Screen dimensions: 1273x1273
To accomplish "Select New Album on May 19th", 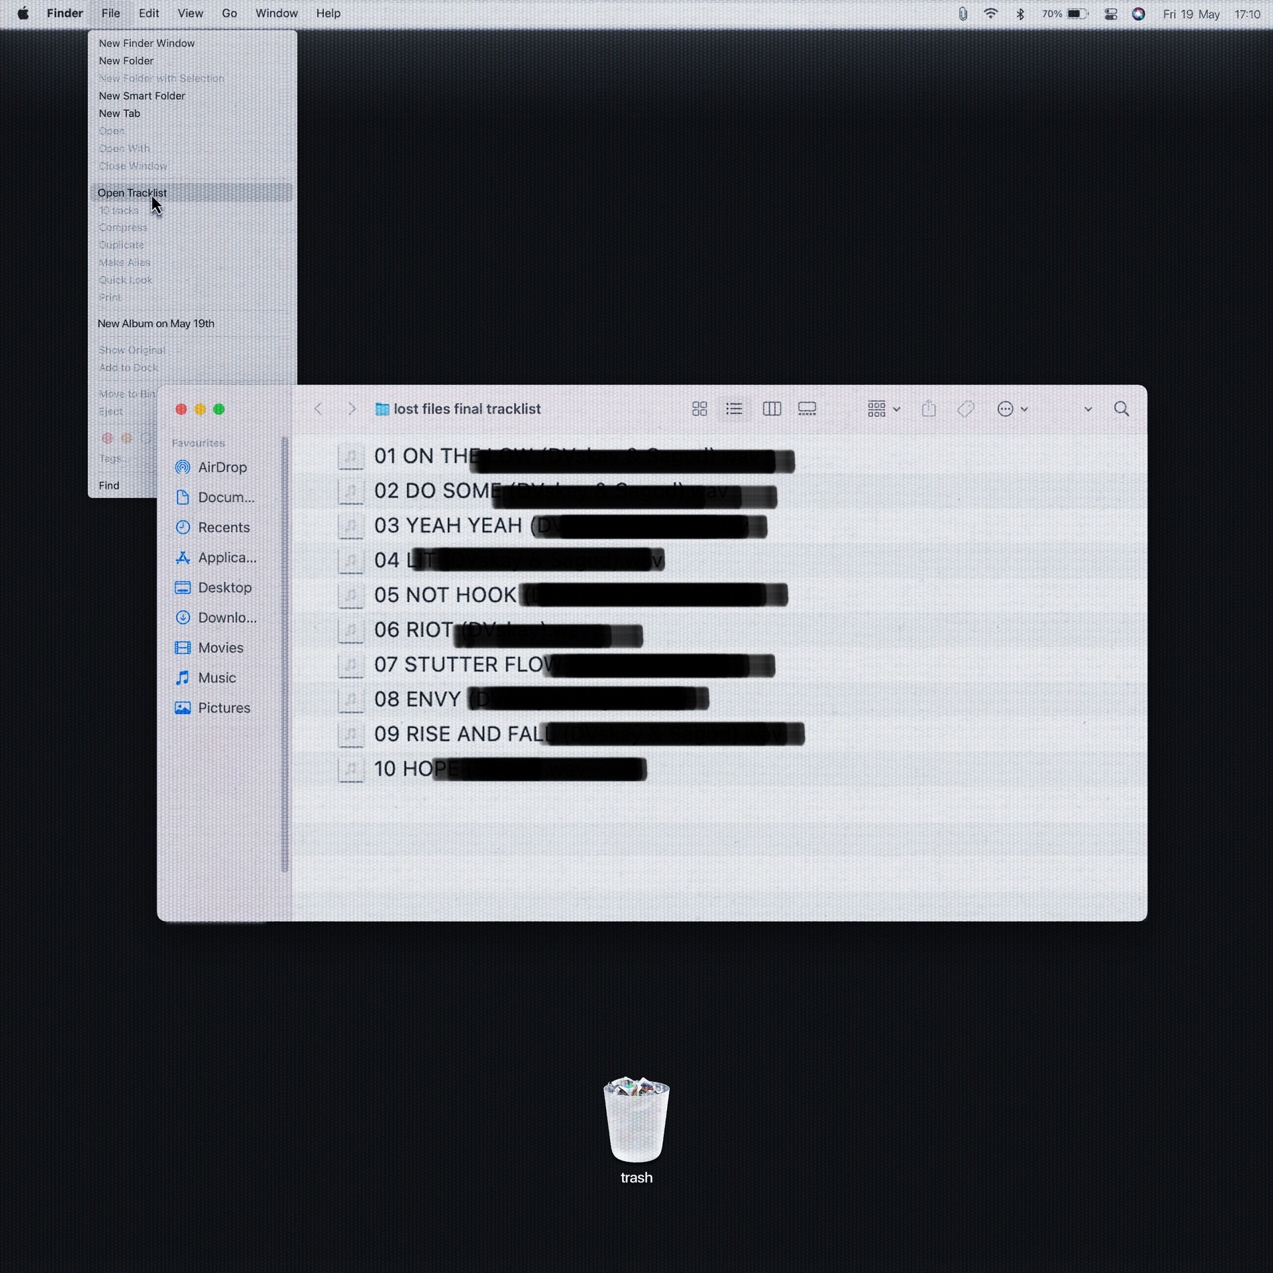I will click(x=156, y=323).
